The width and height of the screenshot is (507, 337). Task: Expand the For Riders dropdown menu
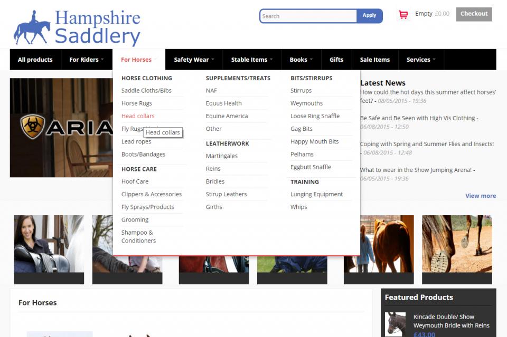coord(86,60)
